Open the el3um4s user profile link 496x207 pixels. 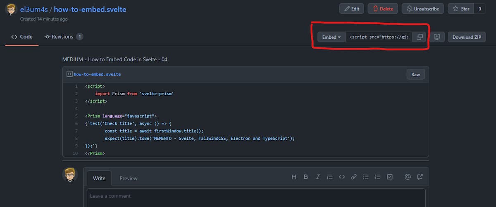pos(34,9)
